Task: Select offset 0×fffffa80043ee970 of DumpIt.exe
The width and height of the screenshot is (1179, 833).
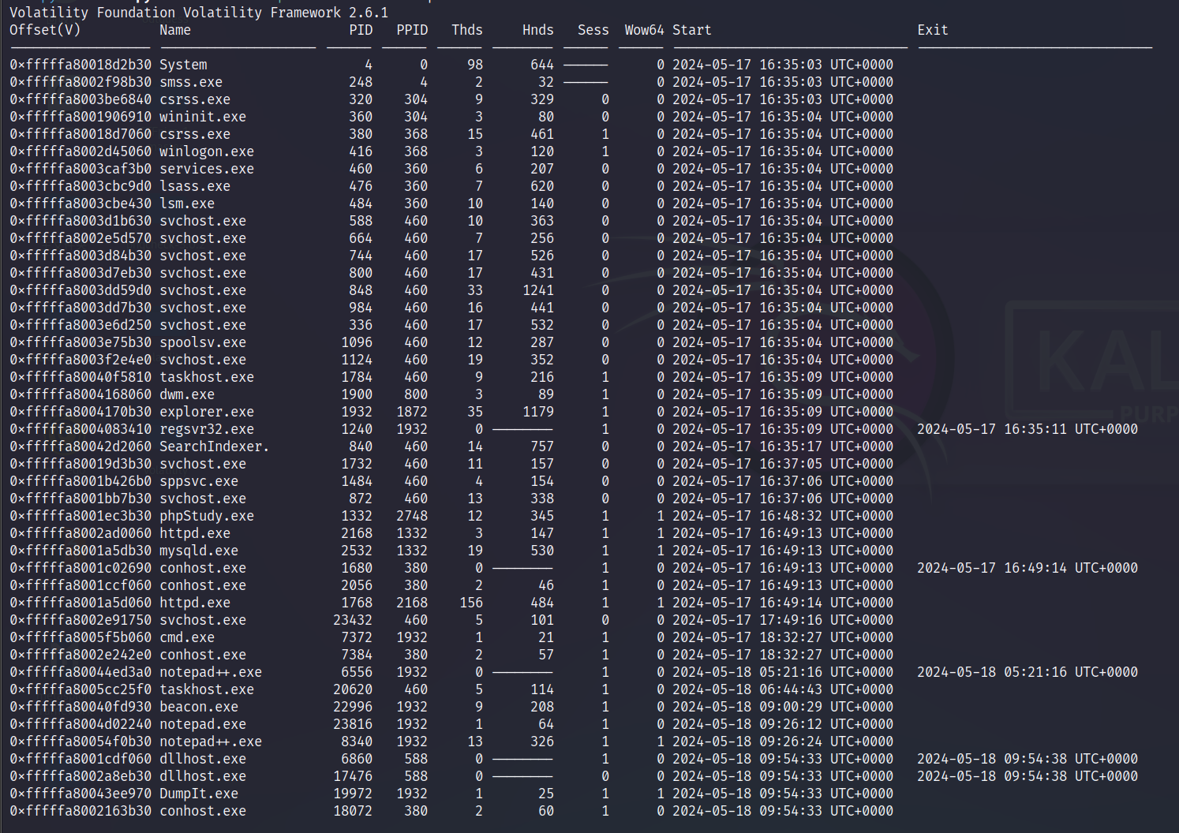Action: point(80,794)
